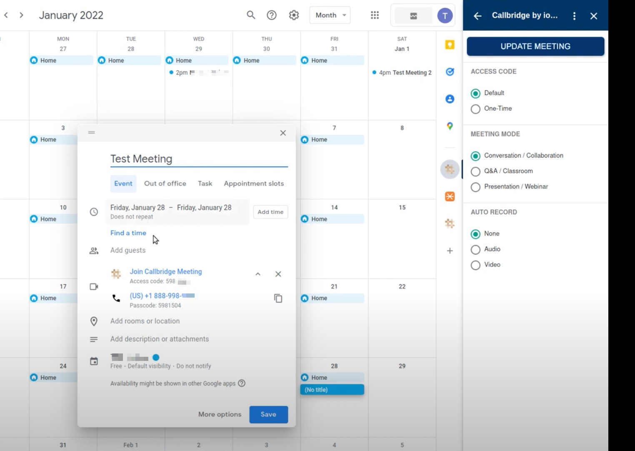The height and width of the screenshot is (451, 635).
Task: Remove Callbridge conferencing from event
Action: [x=278, y=274]
